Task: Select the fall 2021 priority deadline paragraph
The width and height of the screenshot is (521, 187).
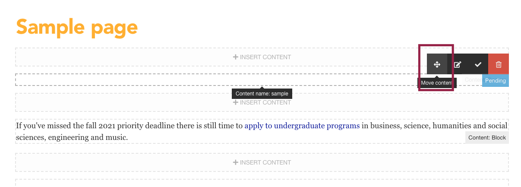Action: [x=262, y=132]
